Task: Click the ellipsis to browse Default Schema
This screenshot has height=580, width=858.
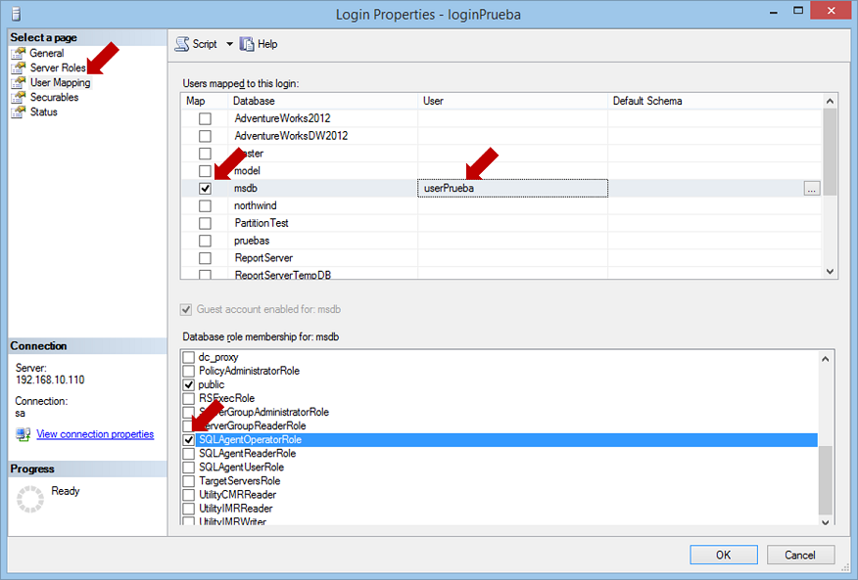Action: coord(811,187)
